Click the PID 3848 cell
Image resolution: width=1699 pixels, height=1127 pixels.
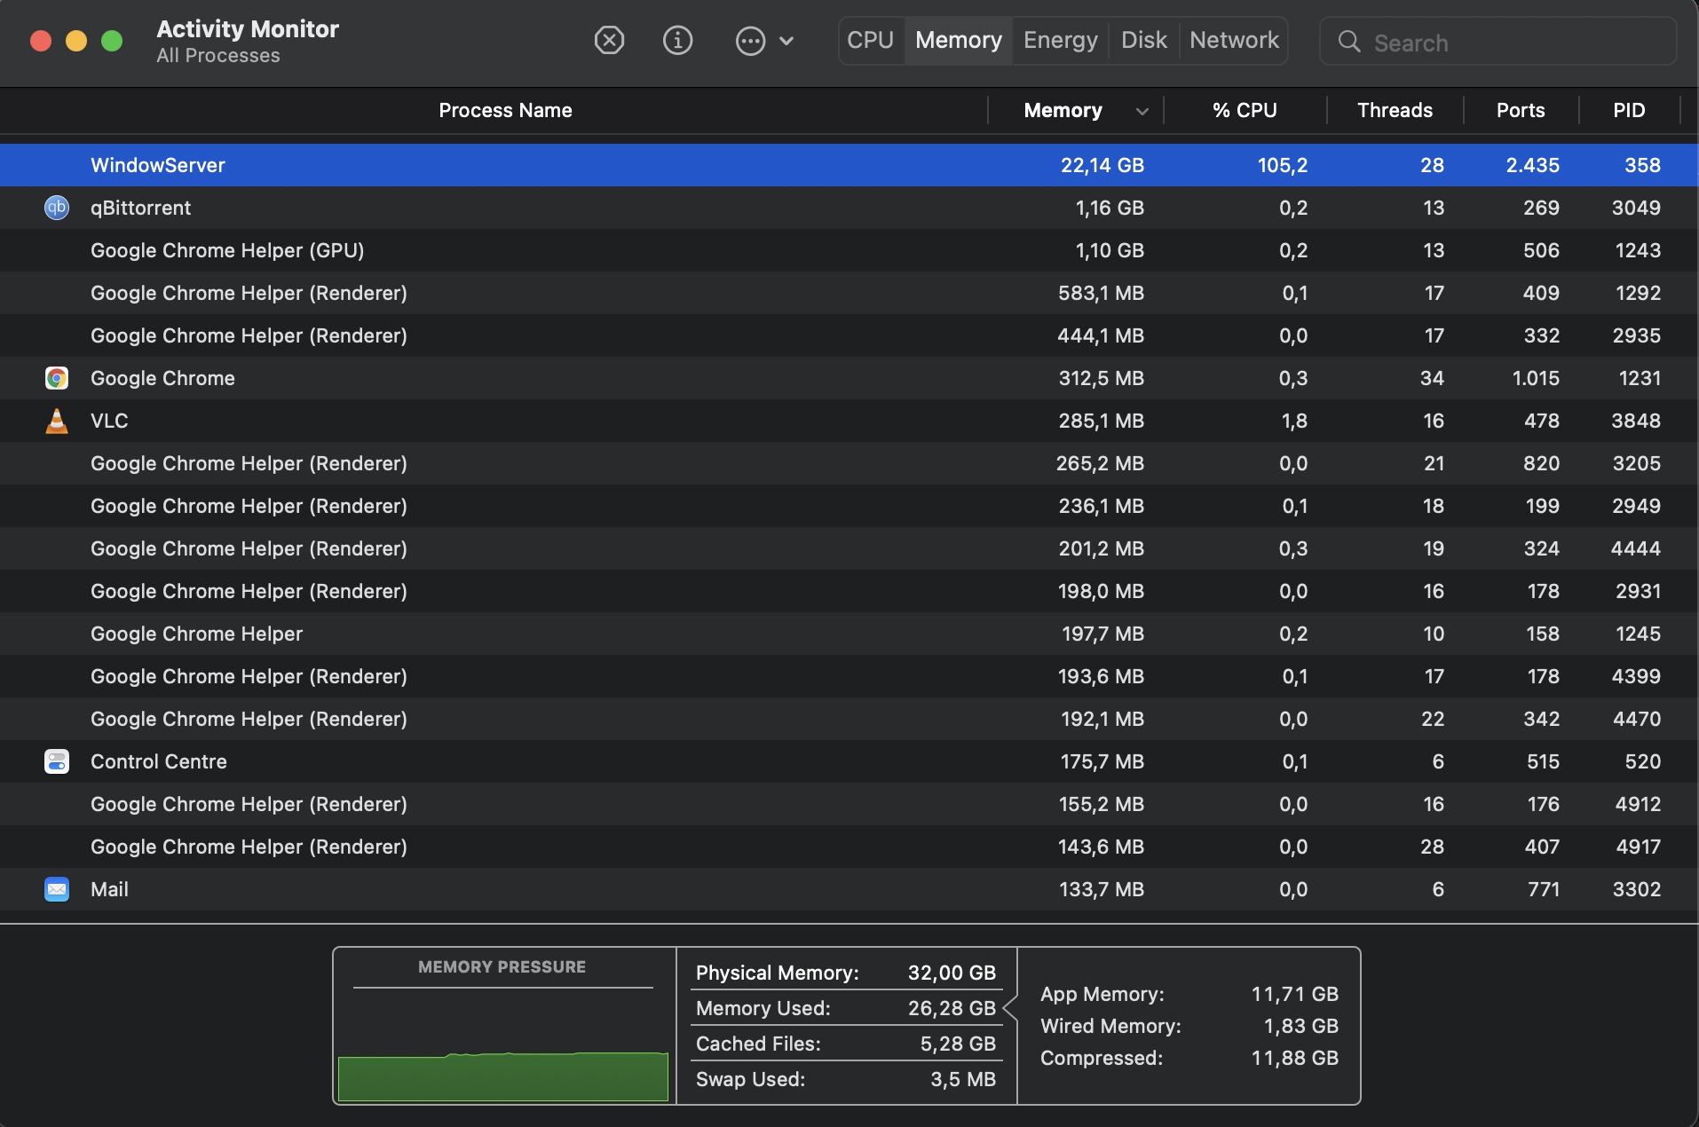coord(1636,421)
